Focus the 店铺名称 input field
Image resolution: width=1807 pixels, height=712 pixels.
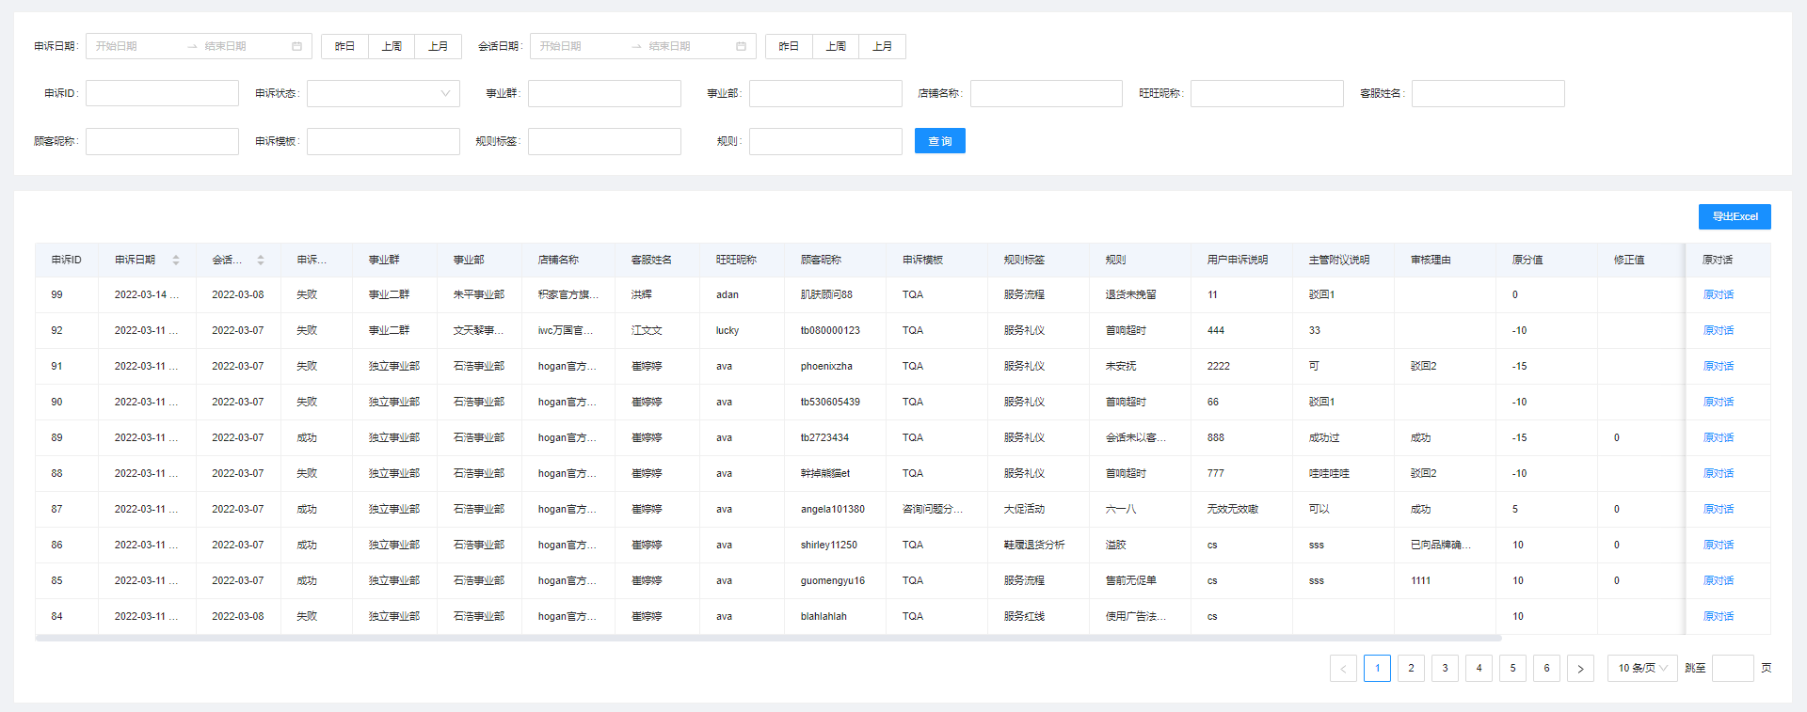click(x=1047, y=93)
